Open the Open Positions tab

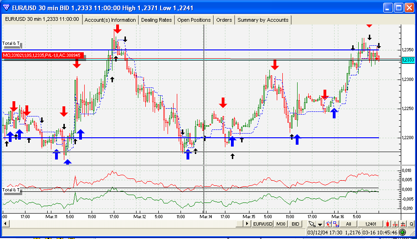[194, 20]
